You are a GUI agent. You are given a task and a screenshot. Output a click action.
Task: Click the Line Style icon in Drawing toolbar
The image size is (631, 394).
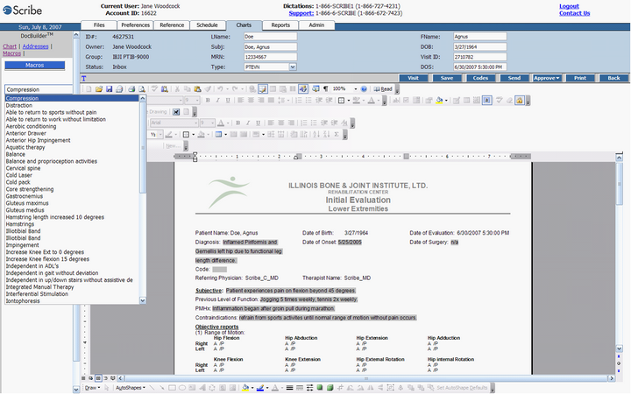289,388
